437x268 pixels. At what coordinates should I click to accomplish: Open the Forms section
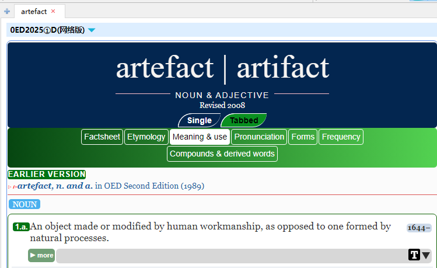point(303,137)
